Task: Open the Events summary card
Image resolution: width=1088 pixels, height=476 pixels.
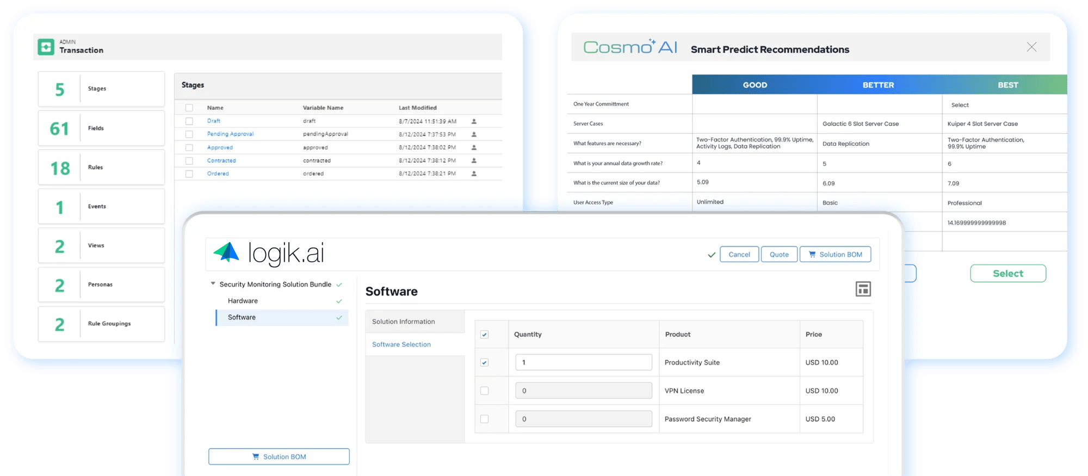Action: 101,207
